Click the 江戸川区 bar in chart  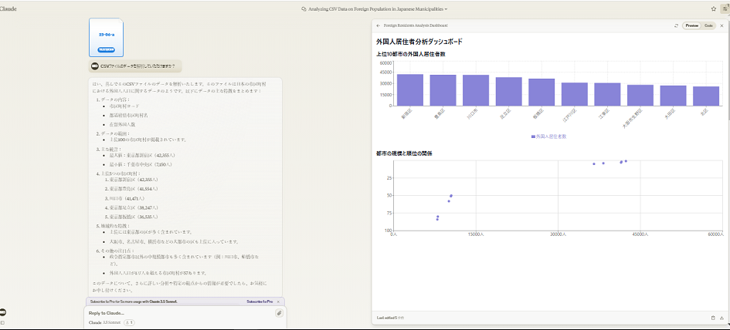(x=575, y=94)
